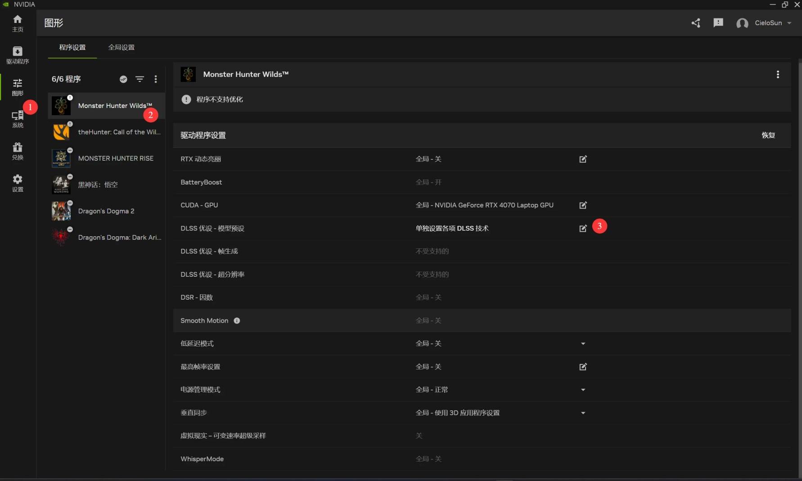This screenshot has width=802, height=481.
Task: Select 黑神话：悟空 program
Action: 107,184
